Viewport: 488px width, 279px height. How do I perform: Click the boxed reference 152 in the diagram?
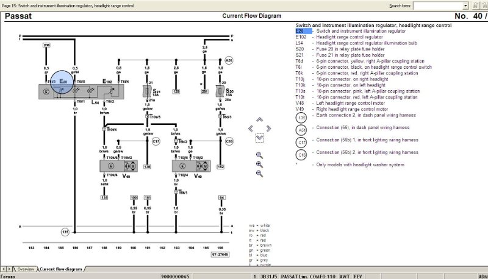click(220, 167)
